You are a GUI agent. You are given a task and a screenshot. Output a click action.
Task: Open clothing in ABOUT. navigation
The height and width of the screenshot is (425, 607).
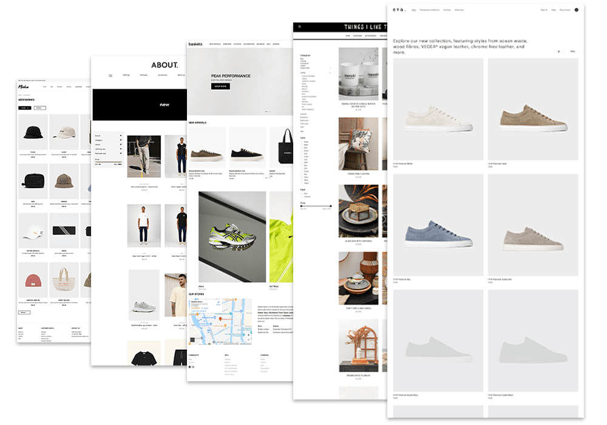coord(126,75)
